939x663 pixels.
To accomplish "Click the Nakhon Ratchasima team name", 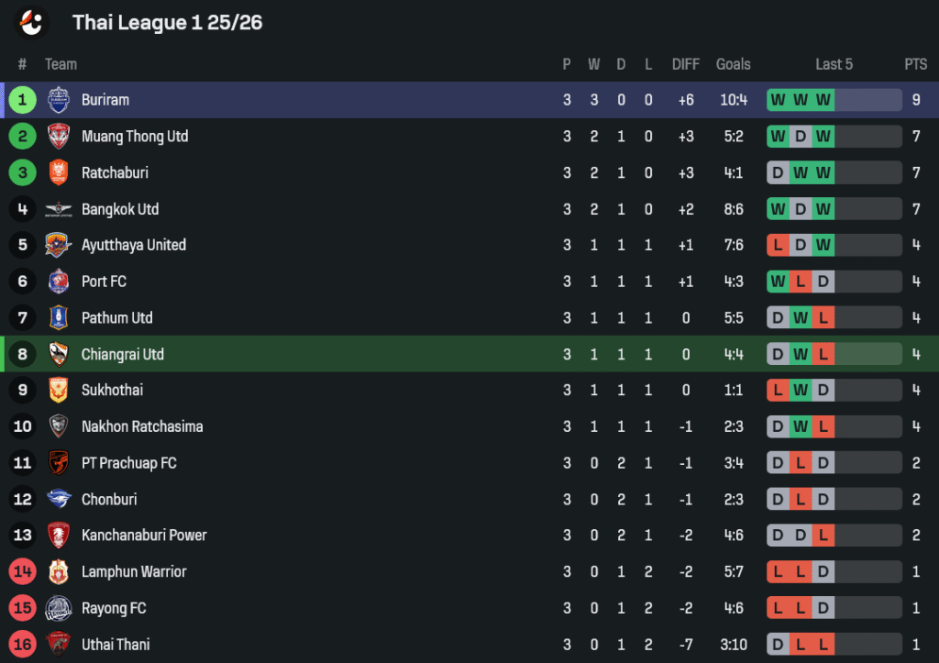I will click(x=142, y=426).
